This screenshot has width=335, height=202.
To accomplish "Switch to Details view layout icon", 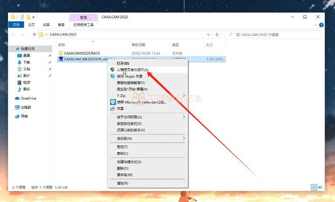I will pos(314,188).
